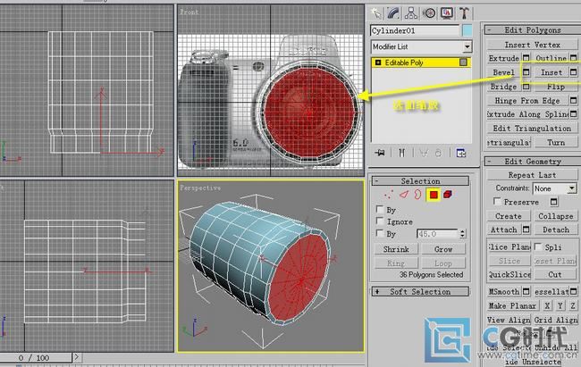
Task: Click the Inset button
Action: click(x=551, y=72)
